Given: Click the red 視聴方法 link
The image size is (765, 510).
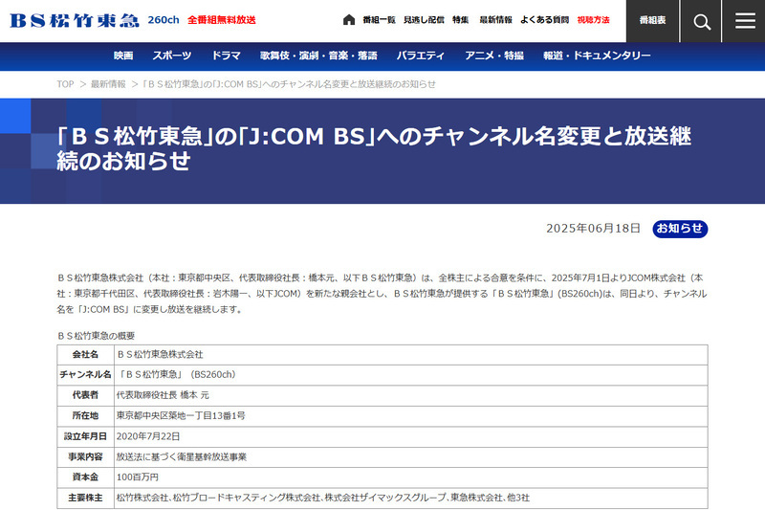Looking at the screenshot, I should click(x=593, y=20).
